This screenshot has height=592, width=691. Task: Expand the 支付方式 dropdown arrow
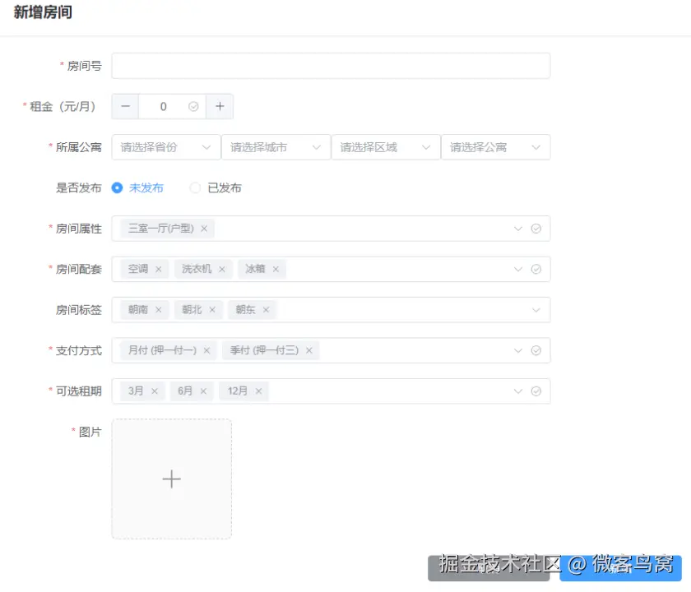[x=517, y=350]
